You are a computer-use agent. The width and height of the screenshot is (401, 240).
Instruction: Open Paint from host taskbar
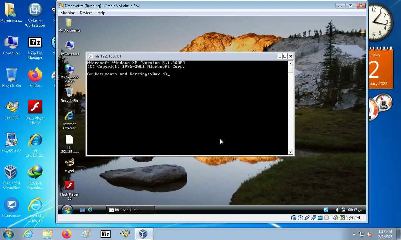tap(86, 234)
